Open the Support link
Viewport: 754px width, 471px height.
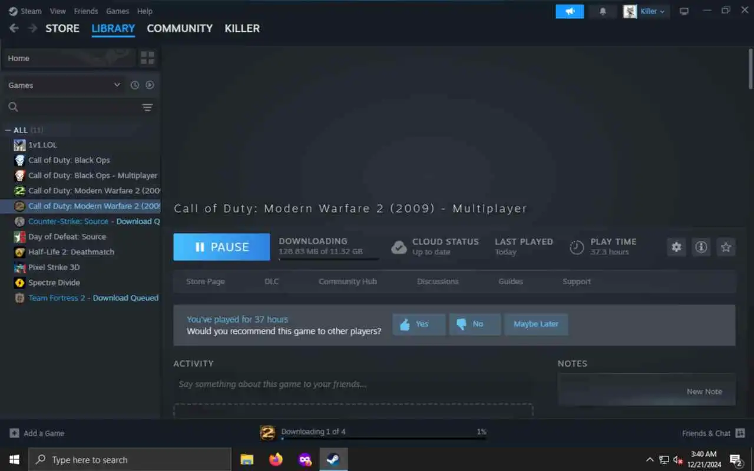(x=577, y=281)
